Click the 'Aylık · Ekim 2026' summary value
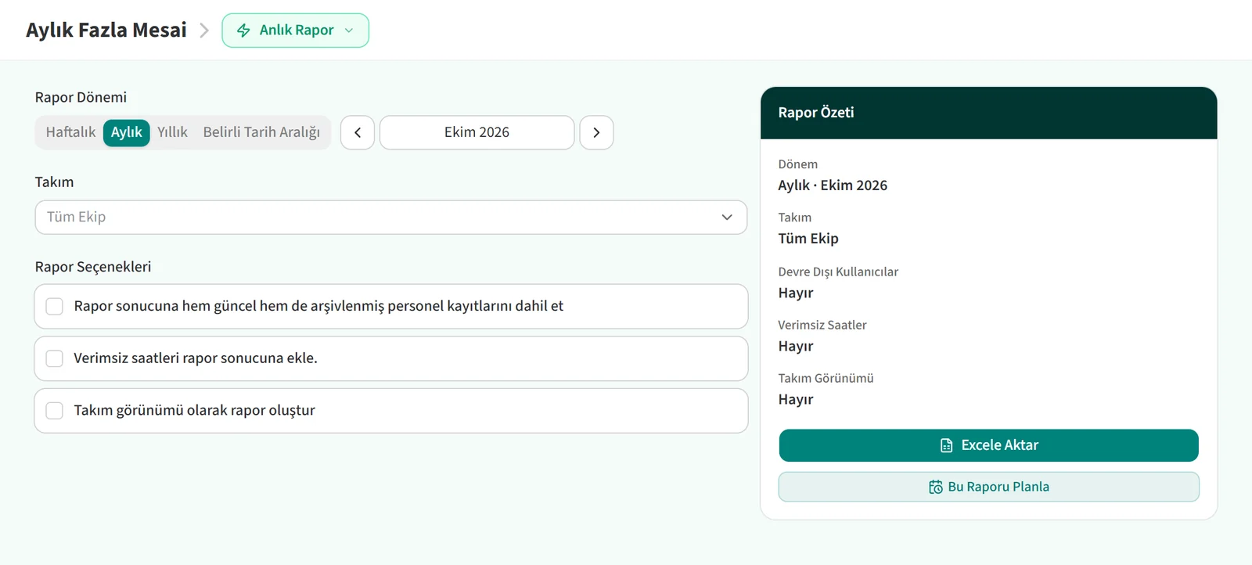The height and width of the screenshot is (565, 1252). coord(833,185)
